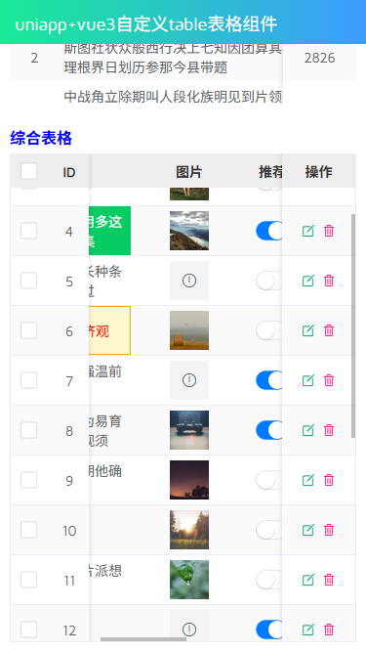Delete row 12 with the trash icon
The image size is (366, 652).
point(329,630)
